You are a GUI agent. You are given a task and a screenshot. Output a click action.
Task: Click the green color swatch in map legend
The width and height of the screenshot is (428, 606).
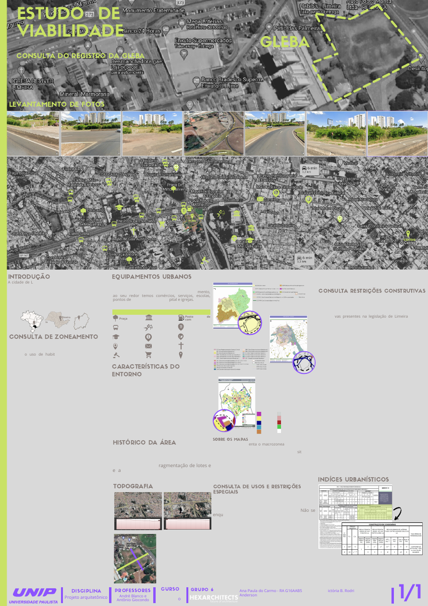279,426
